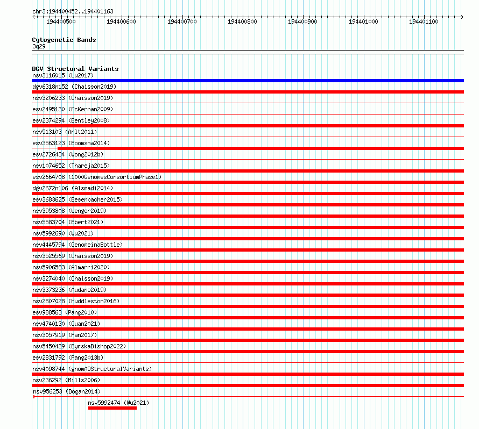Image resolution: width=479 pixels, height=429 pixels.
Task: Click the red bar under esv3563123 (Boomsma2014)
Action: pos(260,148)
